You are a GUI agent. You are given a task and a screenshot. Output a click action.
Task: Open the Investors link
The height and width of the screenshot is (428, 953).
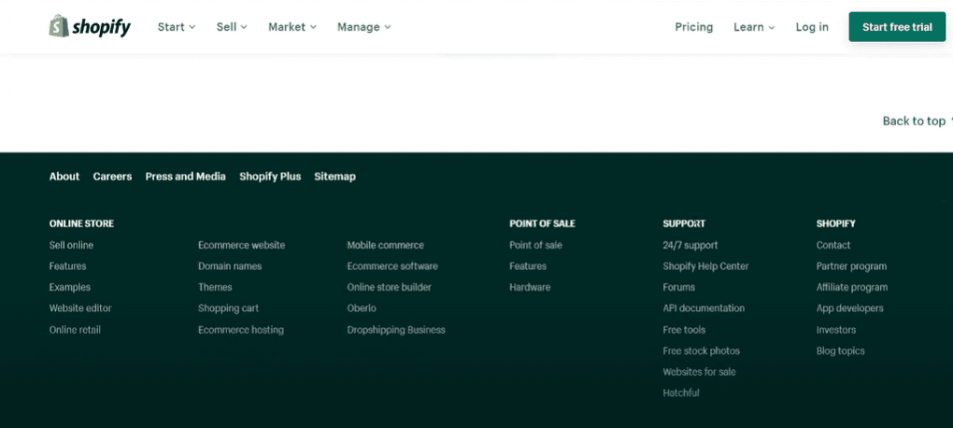tap(835, 330)
